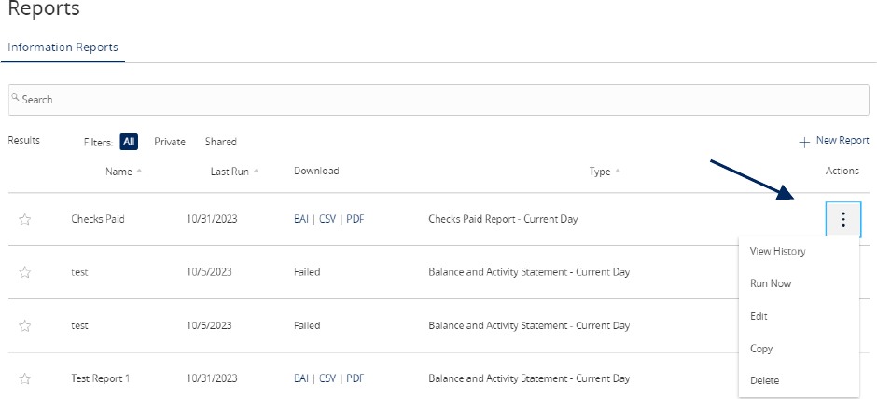Click the search magnifier icon
The width and height of the screenshot is (877, 399).
(x=16, y=98)
